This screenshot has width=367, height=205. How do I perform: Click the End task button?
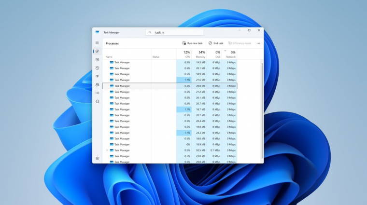(x=216, y=43)
